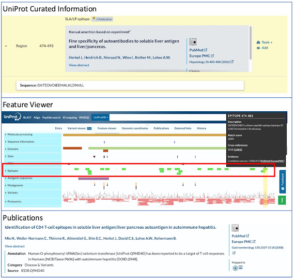Screen dimensions: 295x280
Task: Expand the Antigenic sequences track
Action: [x=6, y=178]
